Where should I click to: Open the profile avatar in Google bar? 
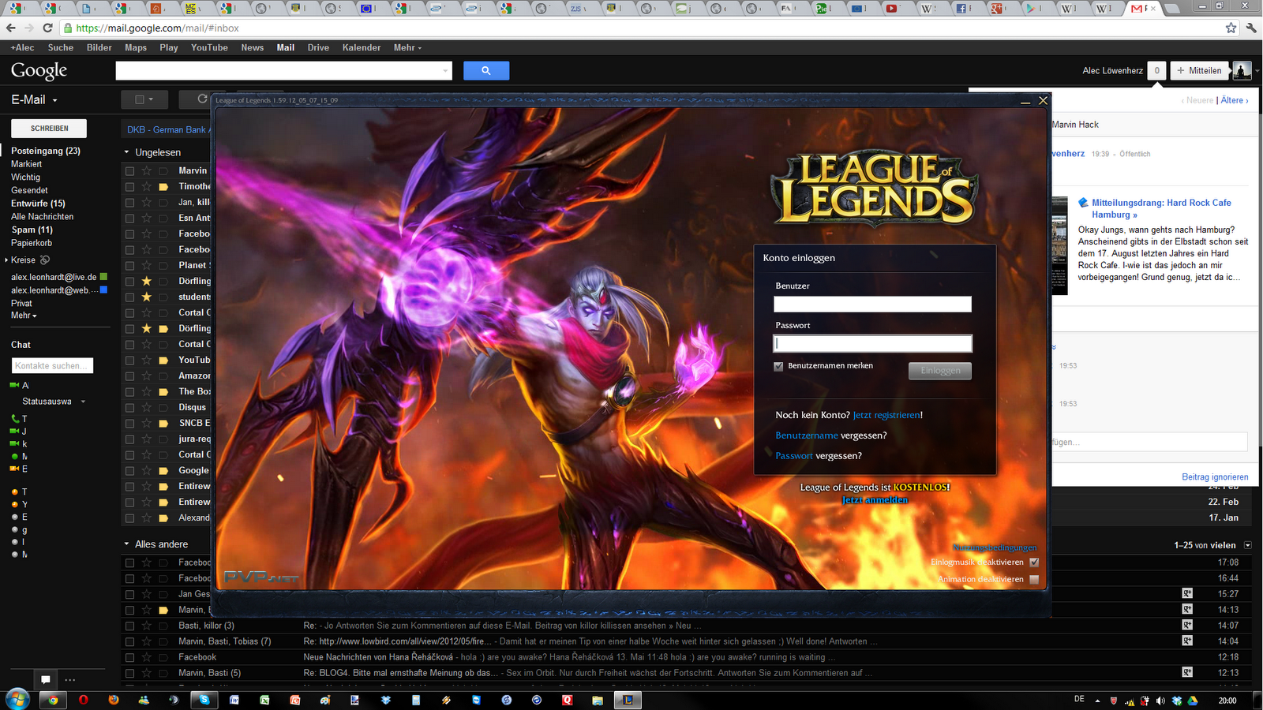point(1242,71)
